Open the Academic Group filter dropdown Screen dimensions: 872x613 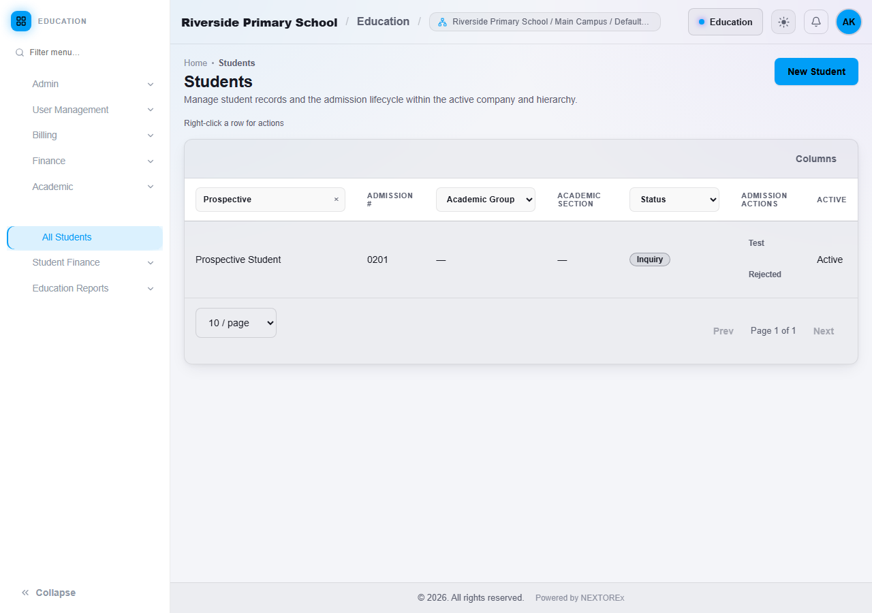[486, 200]
